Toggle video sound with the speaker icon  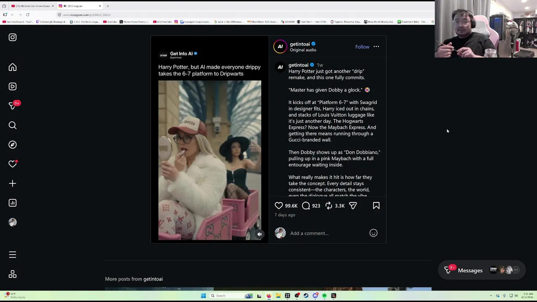259,234
